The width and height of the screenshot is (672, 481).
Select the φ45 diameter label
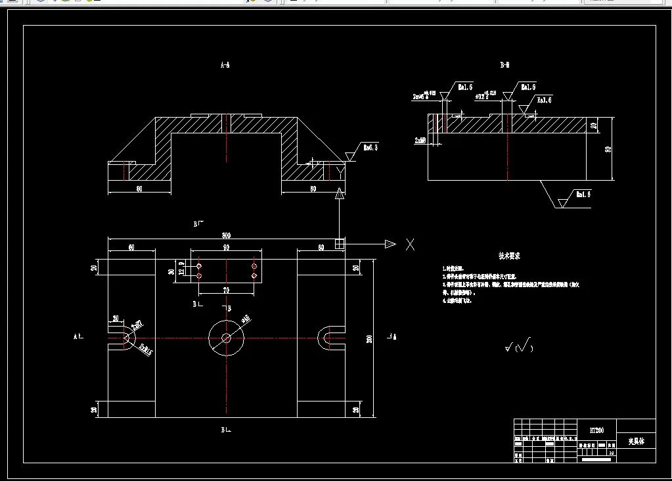pyautogui.click(x=246, y=319)
